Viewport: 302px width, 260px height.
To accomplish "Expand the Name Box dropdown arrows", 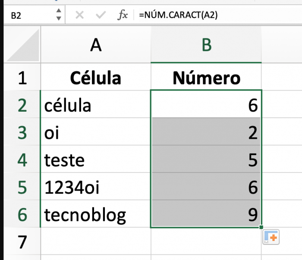I will coord(59,14).
